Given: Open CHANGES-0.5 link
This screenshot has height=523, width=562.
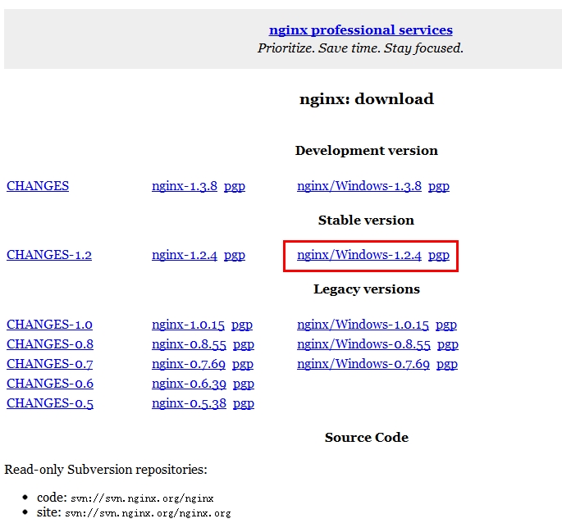Looking at the screenshot, I should coord(50,403).
